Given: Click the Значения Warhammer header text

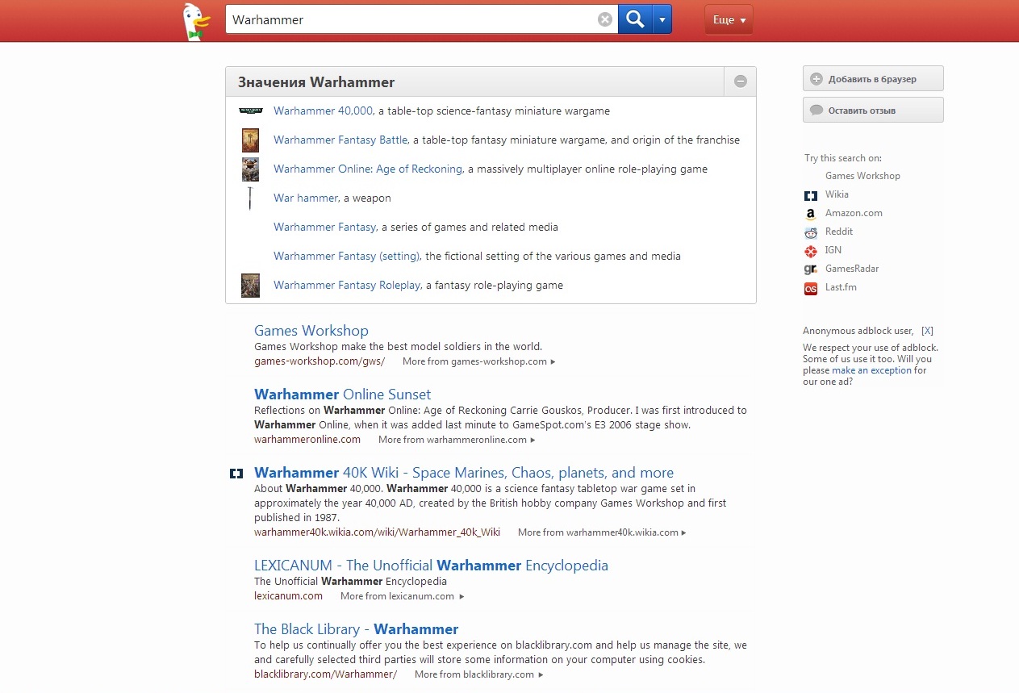Looking at the screenshot, I should [316, 82].
